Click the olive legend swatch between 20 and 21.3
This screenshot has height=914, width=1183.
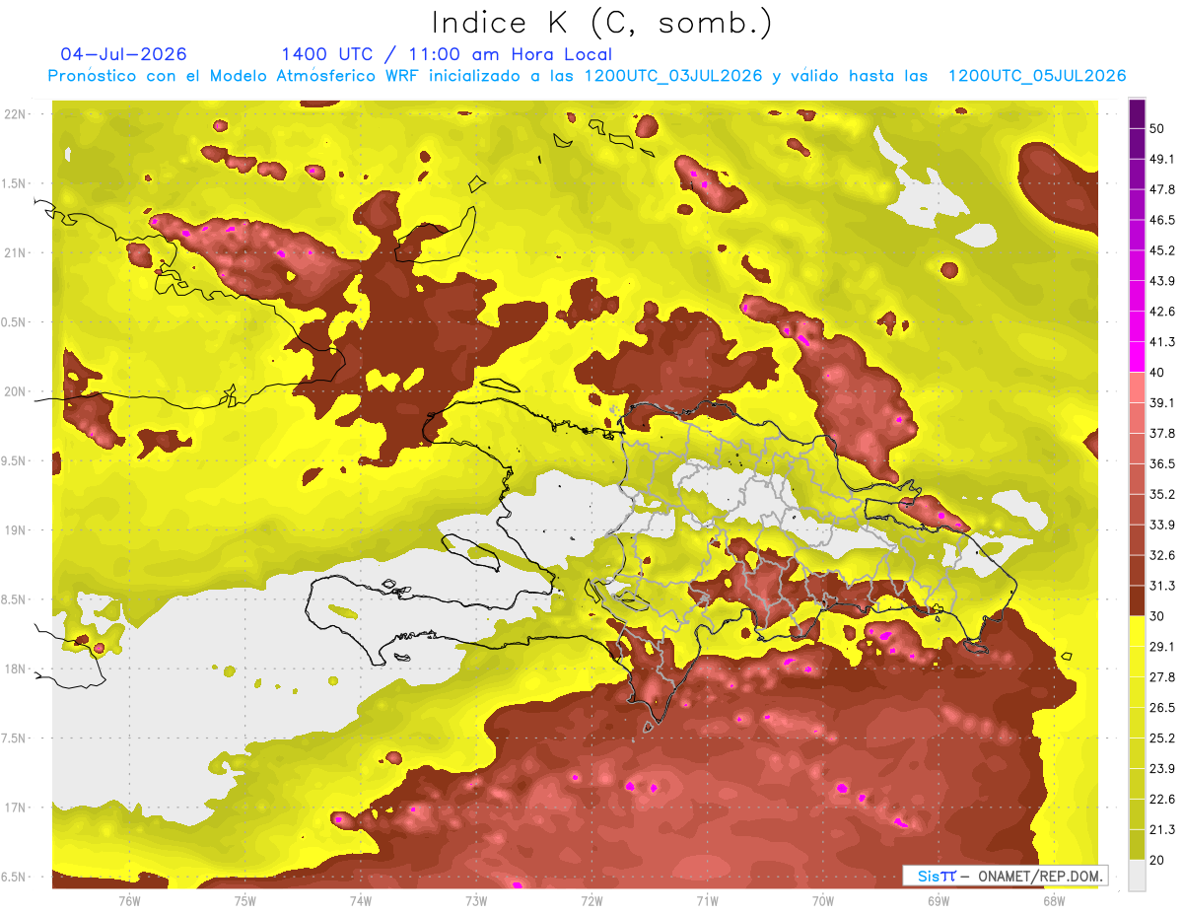point(1137,844)
